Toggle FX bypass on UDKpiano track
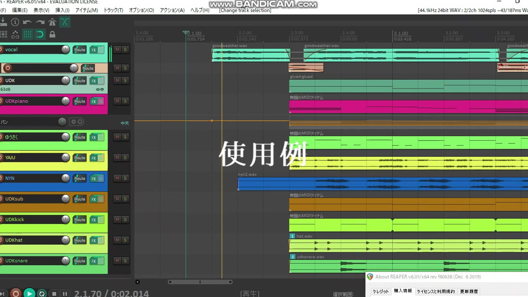Image resolution: width=528 pixels, height=297 pixels. (x=101, y=101)
